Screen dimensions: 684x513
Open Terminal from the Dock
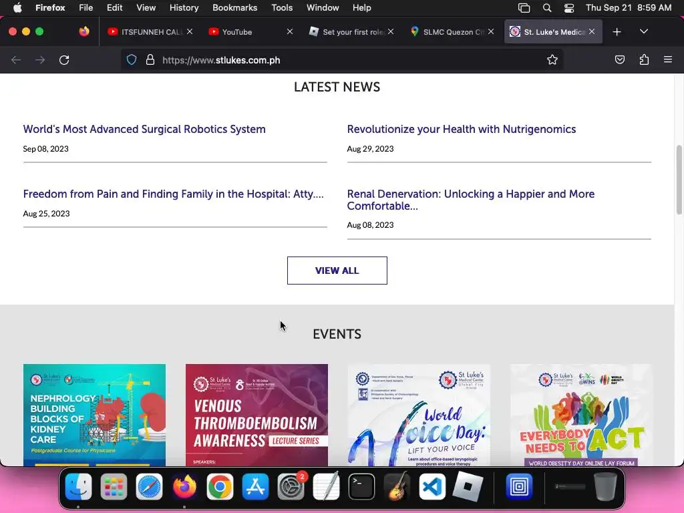(x=361, y=486)
